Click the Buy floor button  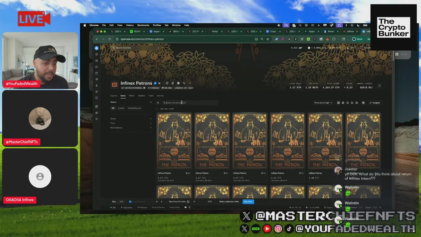point(248,201)
